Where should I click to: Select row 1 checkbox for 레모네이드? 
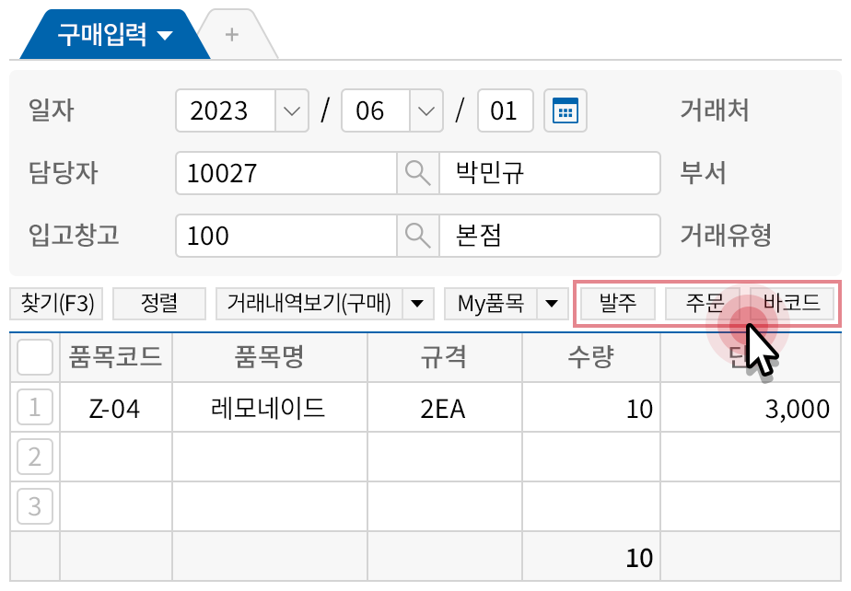(x=35, y=408)
